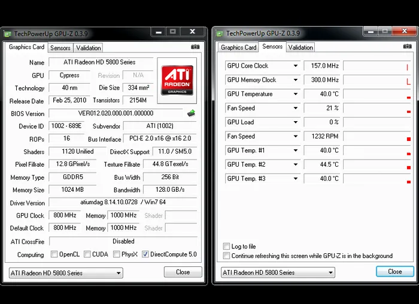Open the GPU Load sensor dropdown
Viewport: 419px width, 304px height.
pyautogui.click(x=296, y=122)
